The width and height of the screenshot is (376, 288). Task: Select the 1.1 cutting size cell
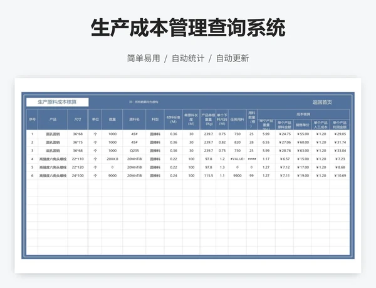pos(222,176)
